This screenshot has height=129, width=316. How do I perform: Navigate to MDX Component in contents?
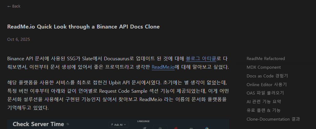point(263,67)
